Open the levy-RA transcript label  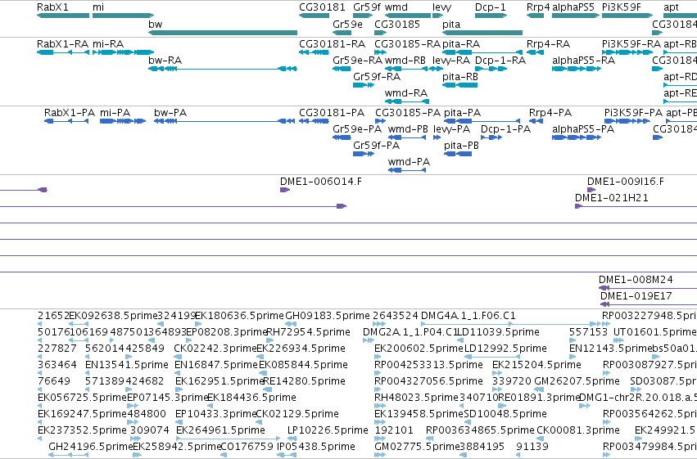point(451,61)
